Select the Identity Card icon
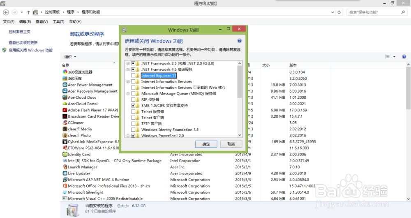The image size is (411, 218). [x=65, y=154]
